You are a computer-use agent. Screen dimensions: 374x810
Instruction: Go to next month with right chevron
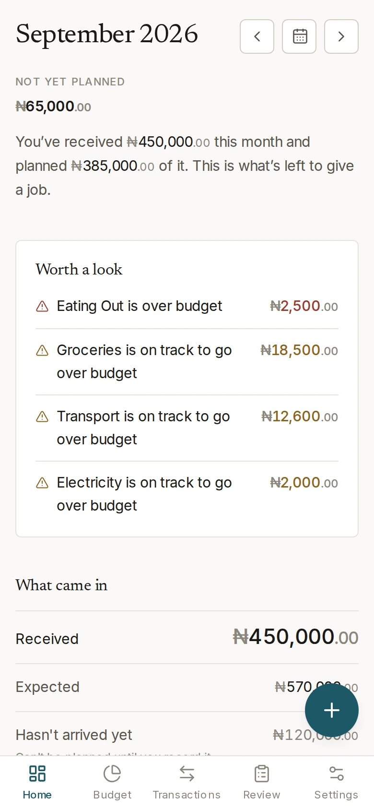coord(341,36)
